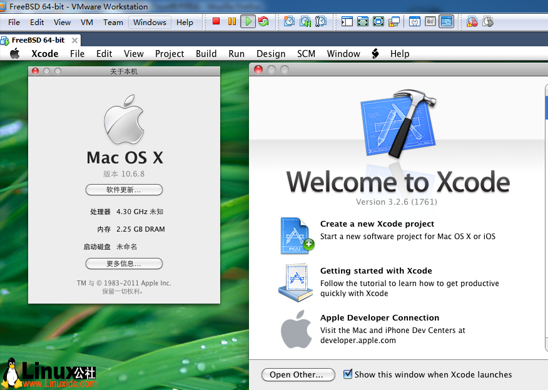Image resolution: width=548 pixels, height=390 pixels.
Task: Reset the virtual machine
Action: 263,21
